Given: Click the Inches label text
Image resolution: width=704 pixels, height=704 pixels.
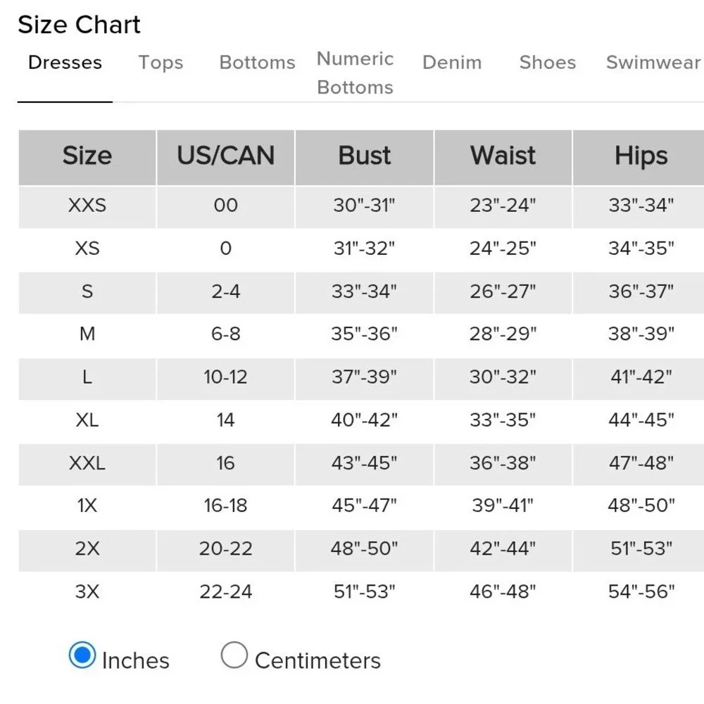Looking at the screenshot, I should point(136,661).
